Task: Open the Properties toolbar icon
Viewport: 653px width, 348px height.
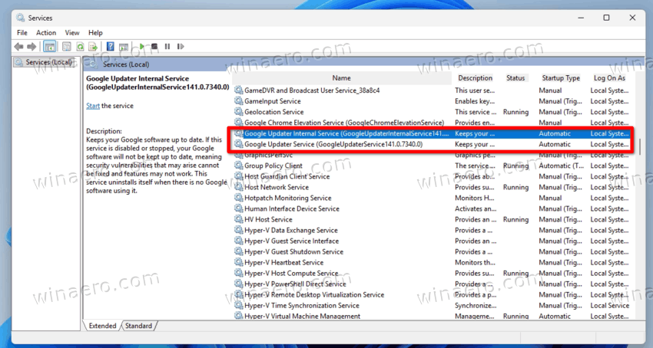Action: [66, 47]
